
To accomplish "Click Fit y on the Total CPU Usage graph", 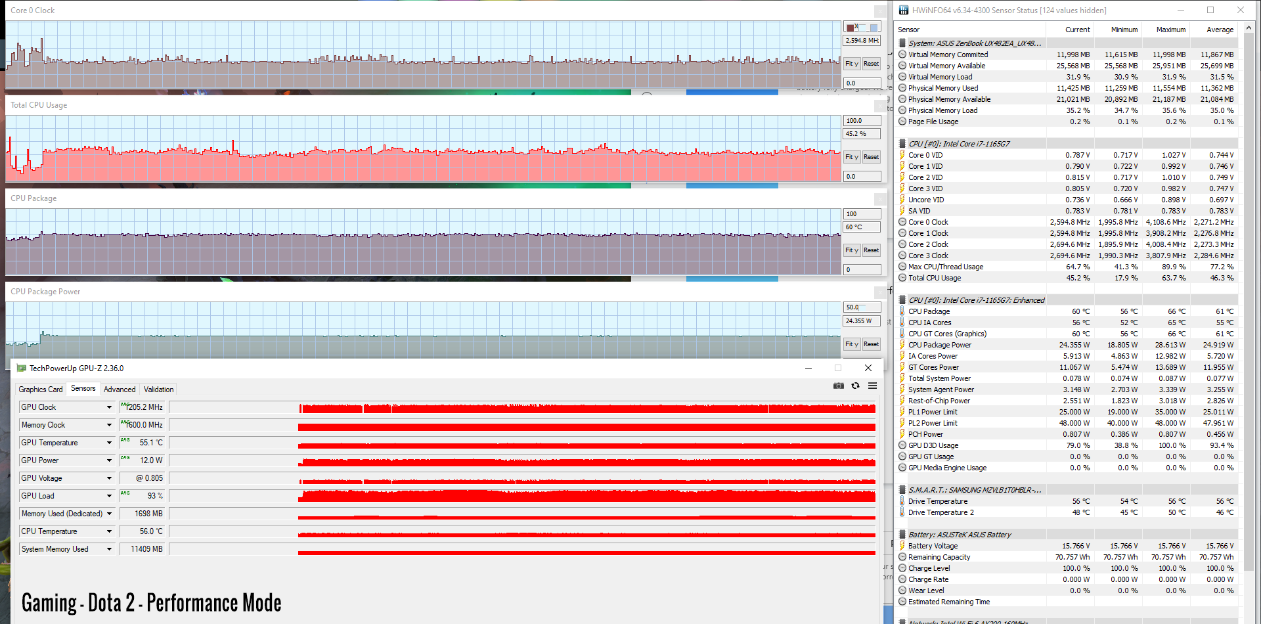I will (852, 157).
